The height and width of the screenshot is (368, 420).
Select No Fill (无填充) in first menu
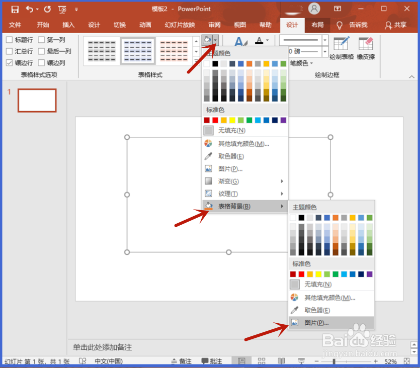[245, 130]
